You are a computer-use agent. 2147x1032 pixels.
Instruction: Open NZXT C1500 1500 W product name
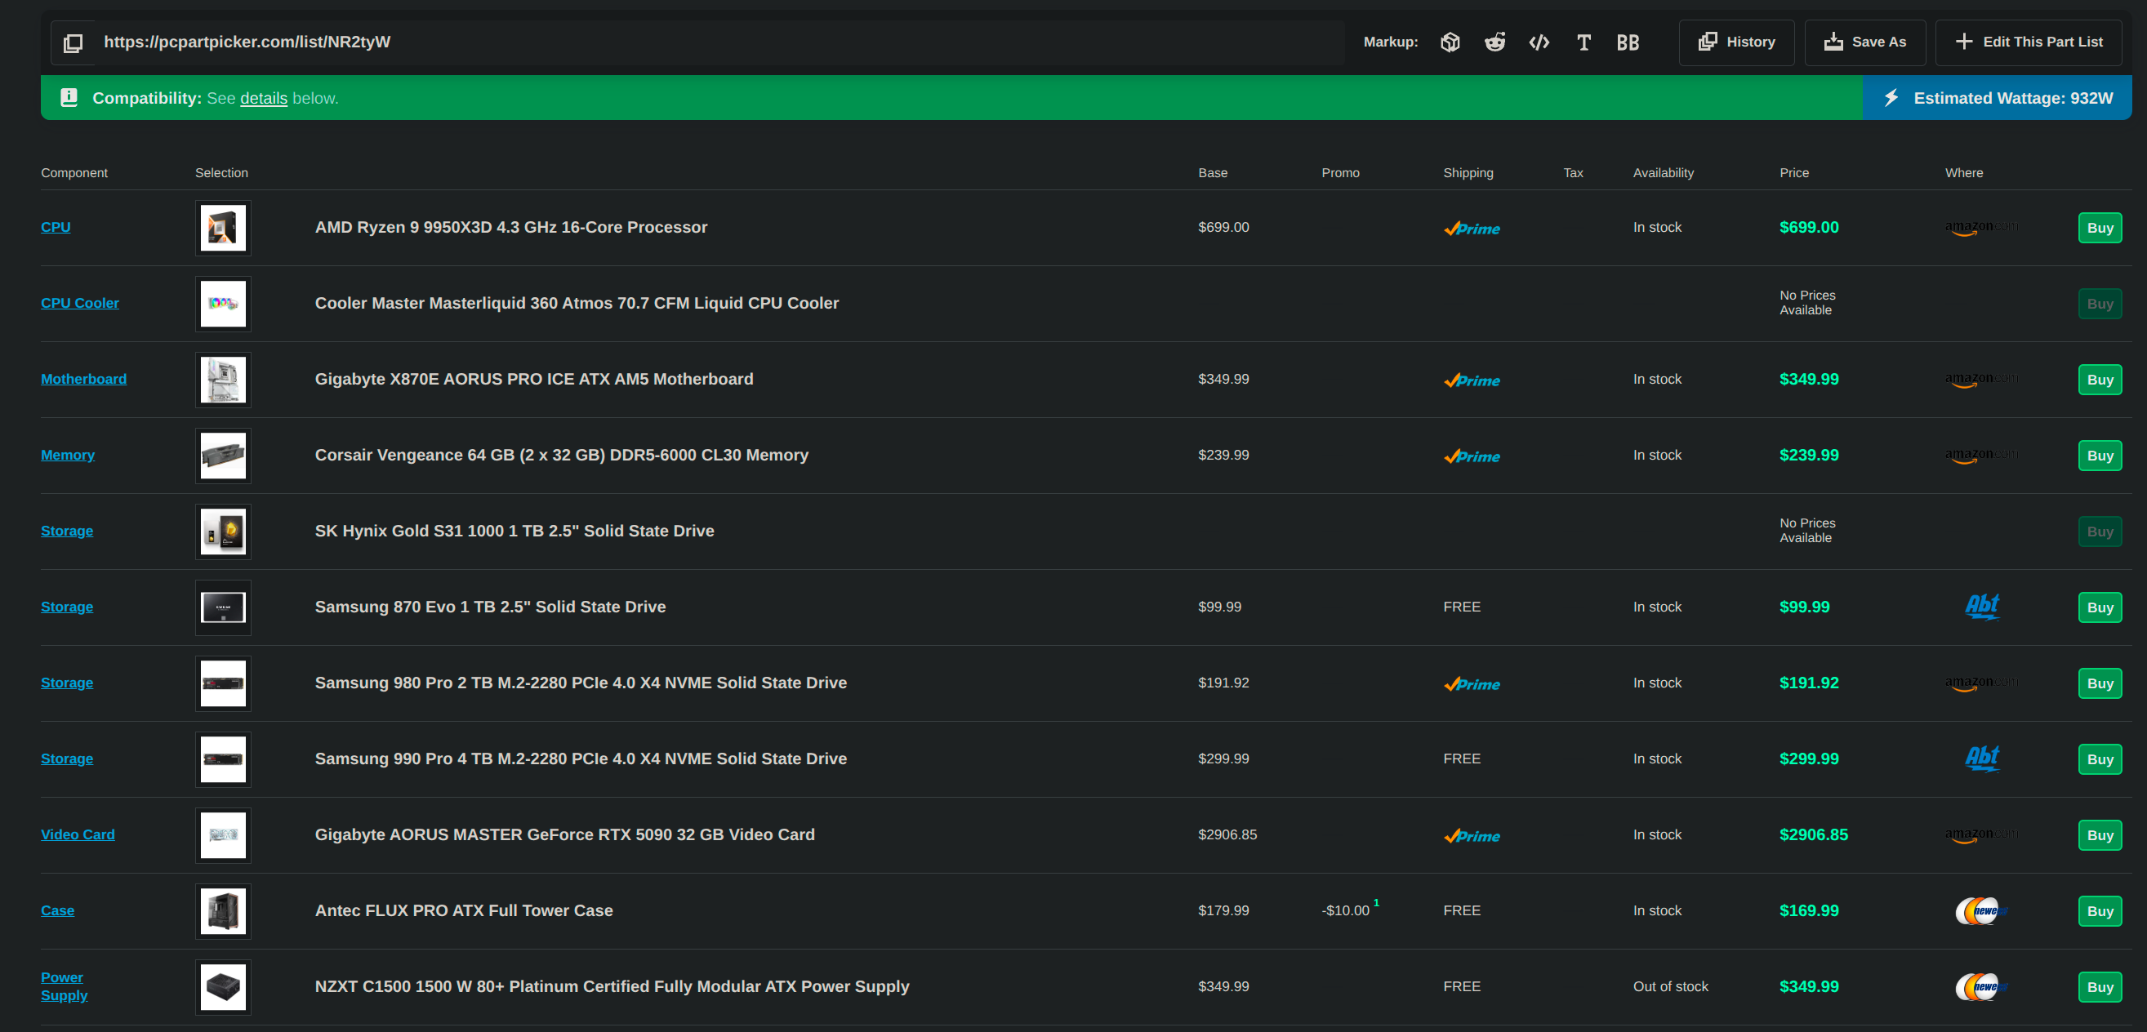[x=612, y=986]
